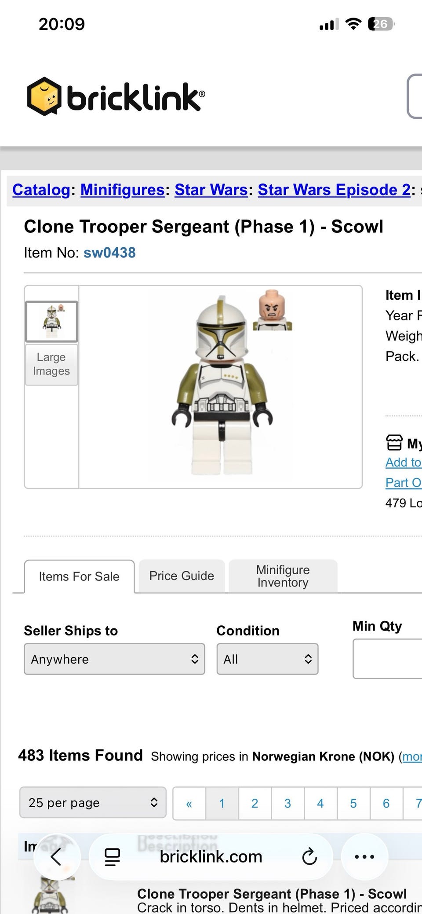The image size is (422, 914).
Task: Select the Items For Sale tab
Action: (x=79, y=576)
